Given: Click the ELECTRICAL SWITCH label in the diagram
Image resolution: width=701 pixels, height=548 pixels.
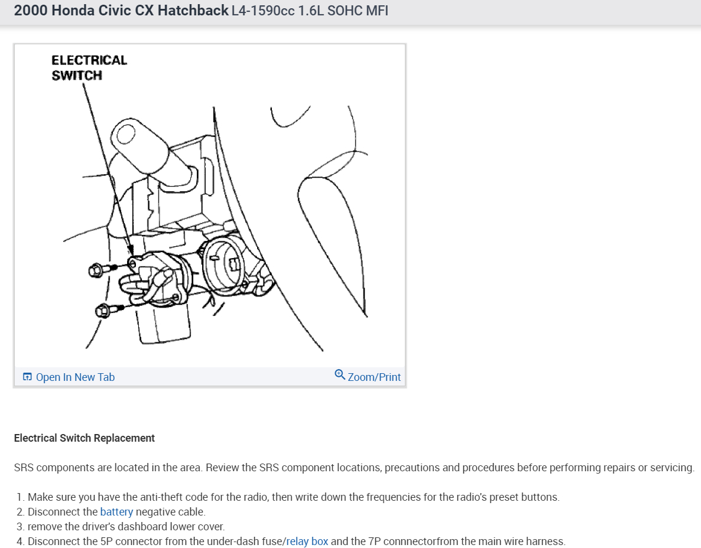Looking at the screenshot, I should tap(89, 68).
